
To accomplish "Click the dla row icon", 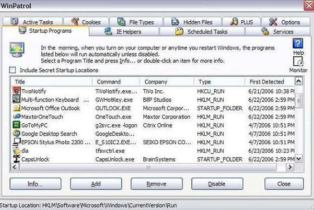I will (16, 150).
